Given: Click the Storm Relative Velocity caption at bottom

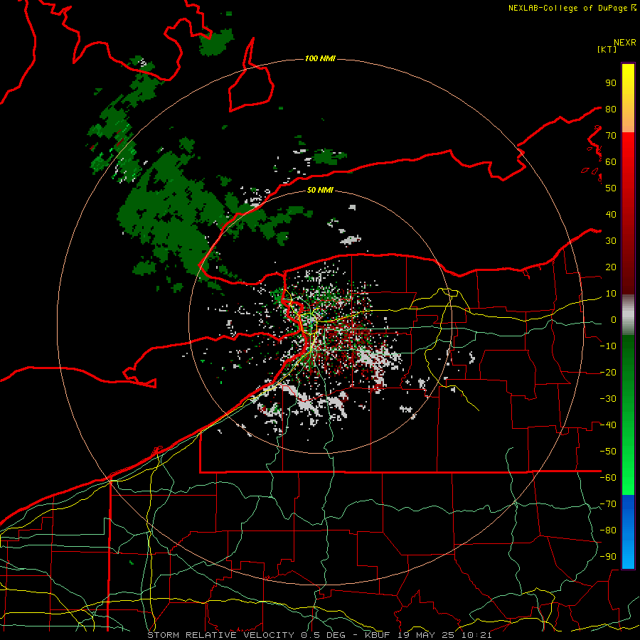Looking at the screenshot, I should pos(319,635).
